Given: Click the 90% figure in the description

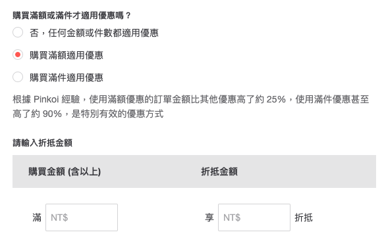Looking at the screenshot, I should point(52,114).
